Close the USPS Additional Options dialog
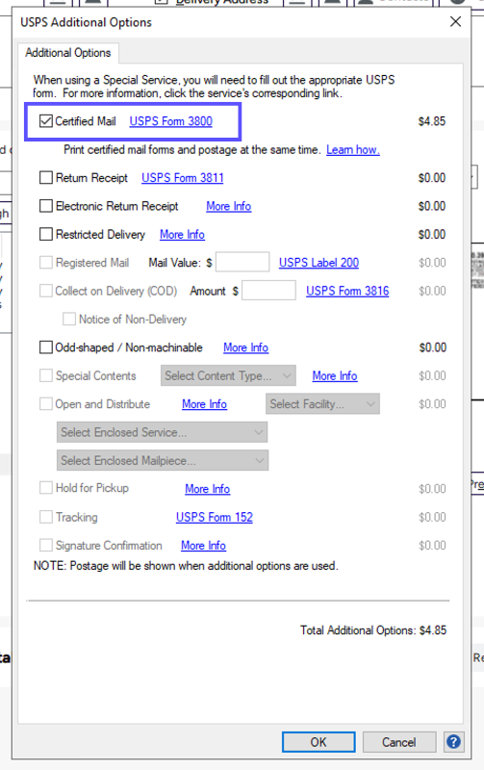This screenshot has width=484, height=770. (x=455, y=21)
